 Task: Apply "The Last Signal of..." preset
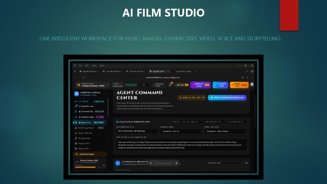[191, 122]
